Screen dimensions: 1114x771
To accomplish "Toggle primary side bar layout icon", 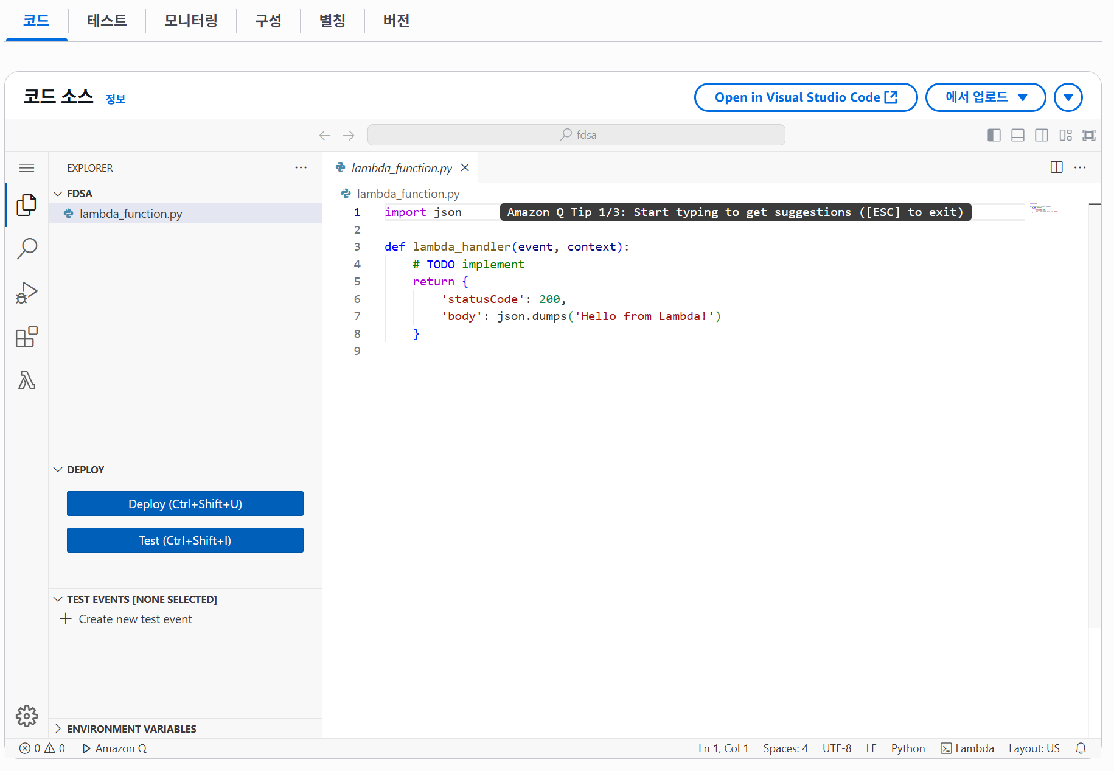I will [994, 135].
